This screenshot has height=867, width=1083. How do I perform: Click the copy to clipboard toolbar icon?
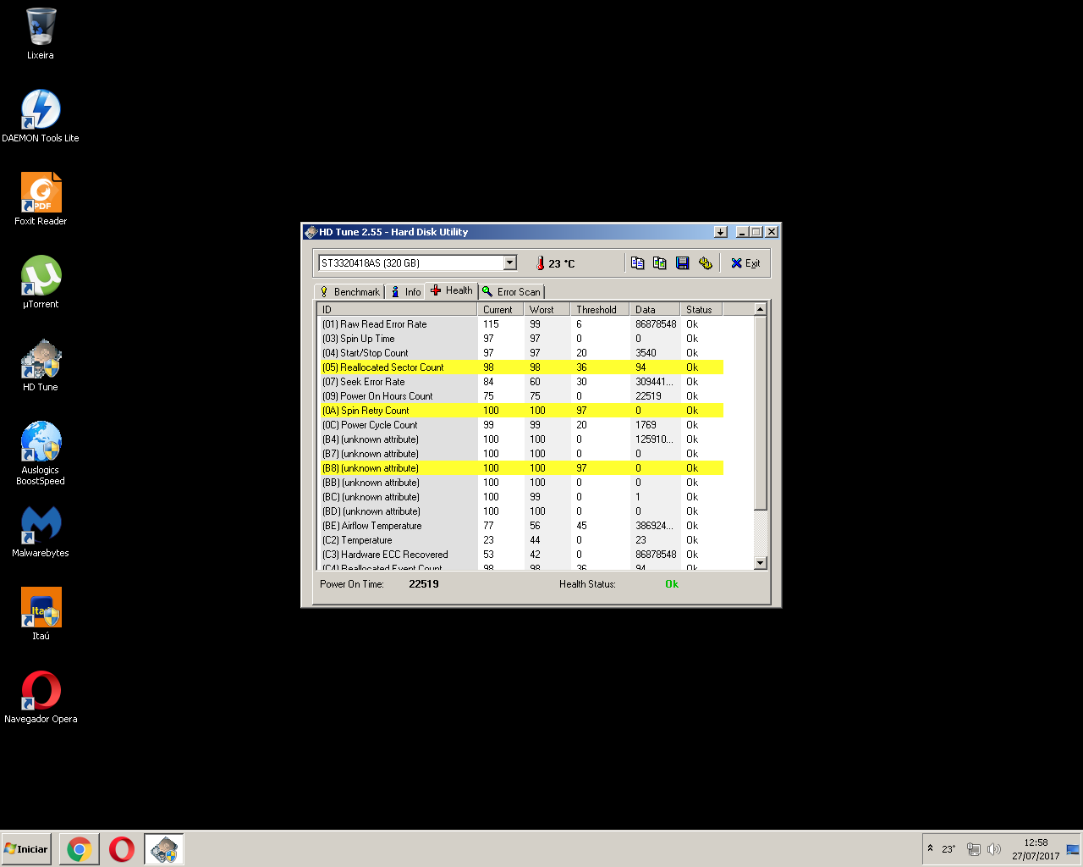point(638,263)
